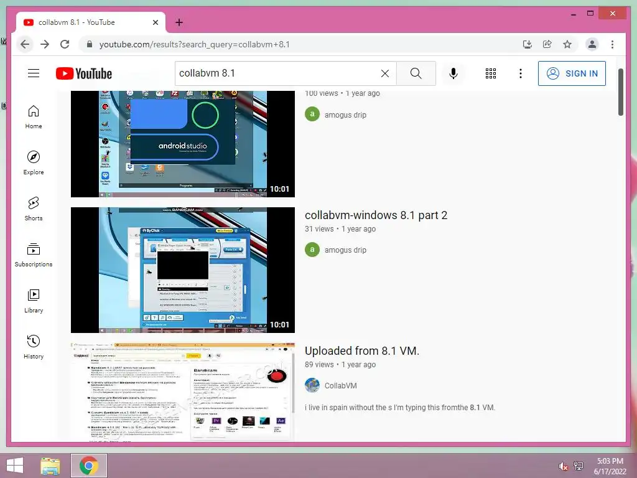637x478 pixels.
Task: Open Explore in the sidebar
Action: (x=34, y=163)
